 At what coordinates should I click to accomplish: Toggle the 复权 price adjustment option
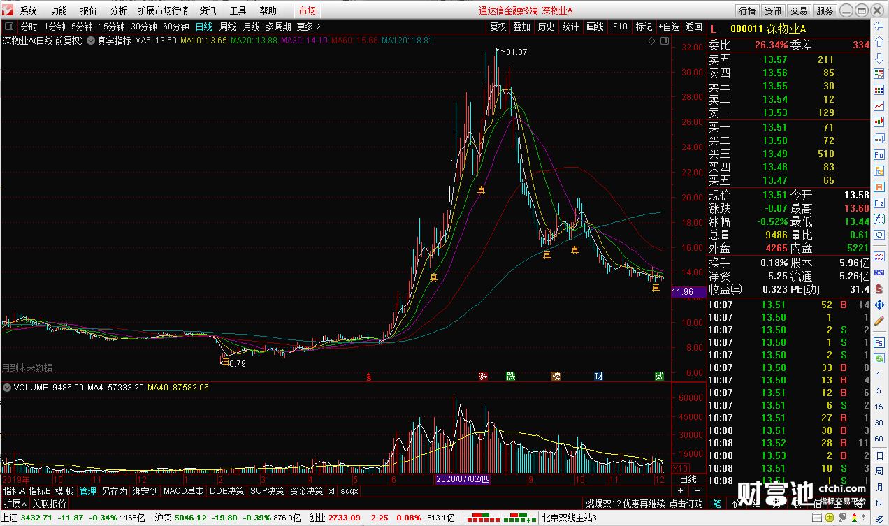pos(498,27)
